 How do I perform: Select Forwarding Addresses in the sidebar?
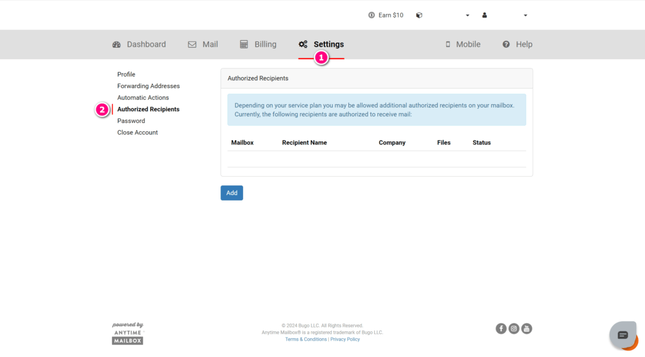pyautogui.click(x=148, y=86)
